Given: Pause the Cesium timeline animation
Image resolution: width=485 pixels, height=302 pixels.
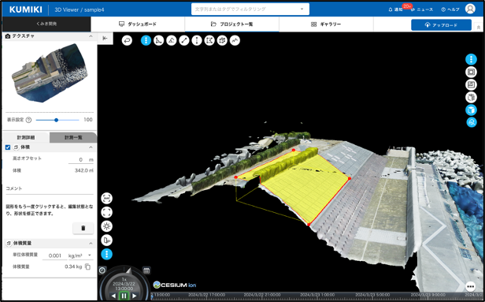Looking at the screenshot, I should [124, 296].
